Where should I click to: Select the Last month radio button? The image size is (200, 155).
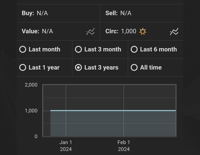coord(23,50)
